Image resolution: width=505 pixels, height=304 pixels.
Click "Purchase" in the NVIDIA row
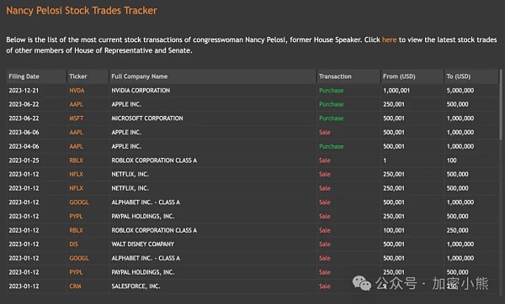coord(331,91)
